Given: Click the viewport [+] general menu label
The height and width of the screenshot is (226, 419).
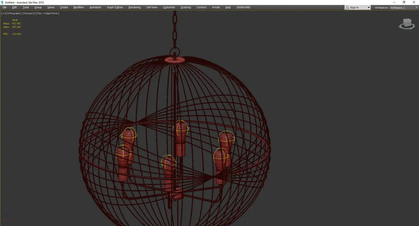Looking at the screenshot, I should tap(3, 13).
